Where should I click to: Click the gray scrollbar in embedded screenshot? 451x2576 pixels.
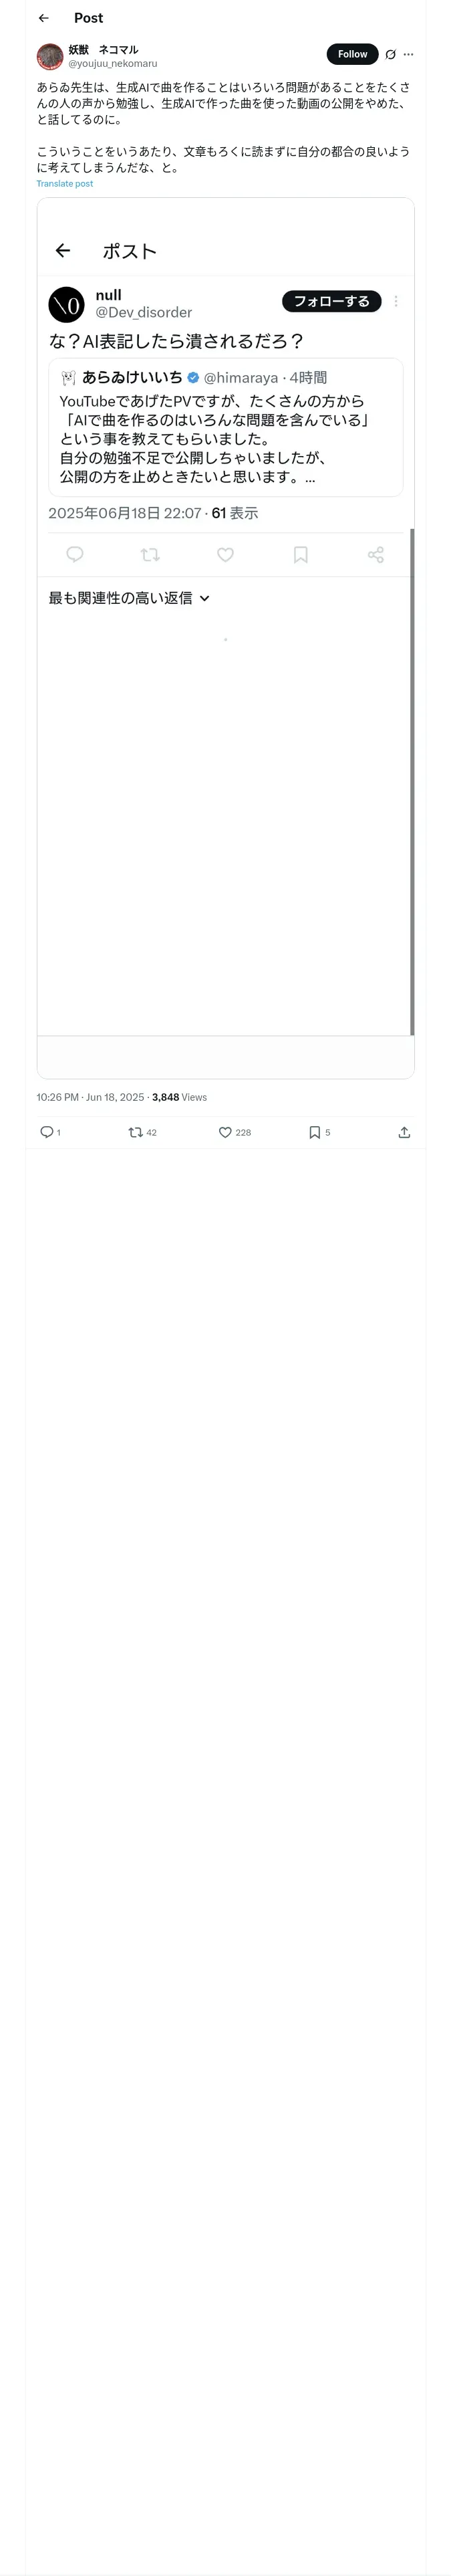pyautogui.click(x=412, y=780)
